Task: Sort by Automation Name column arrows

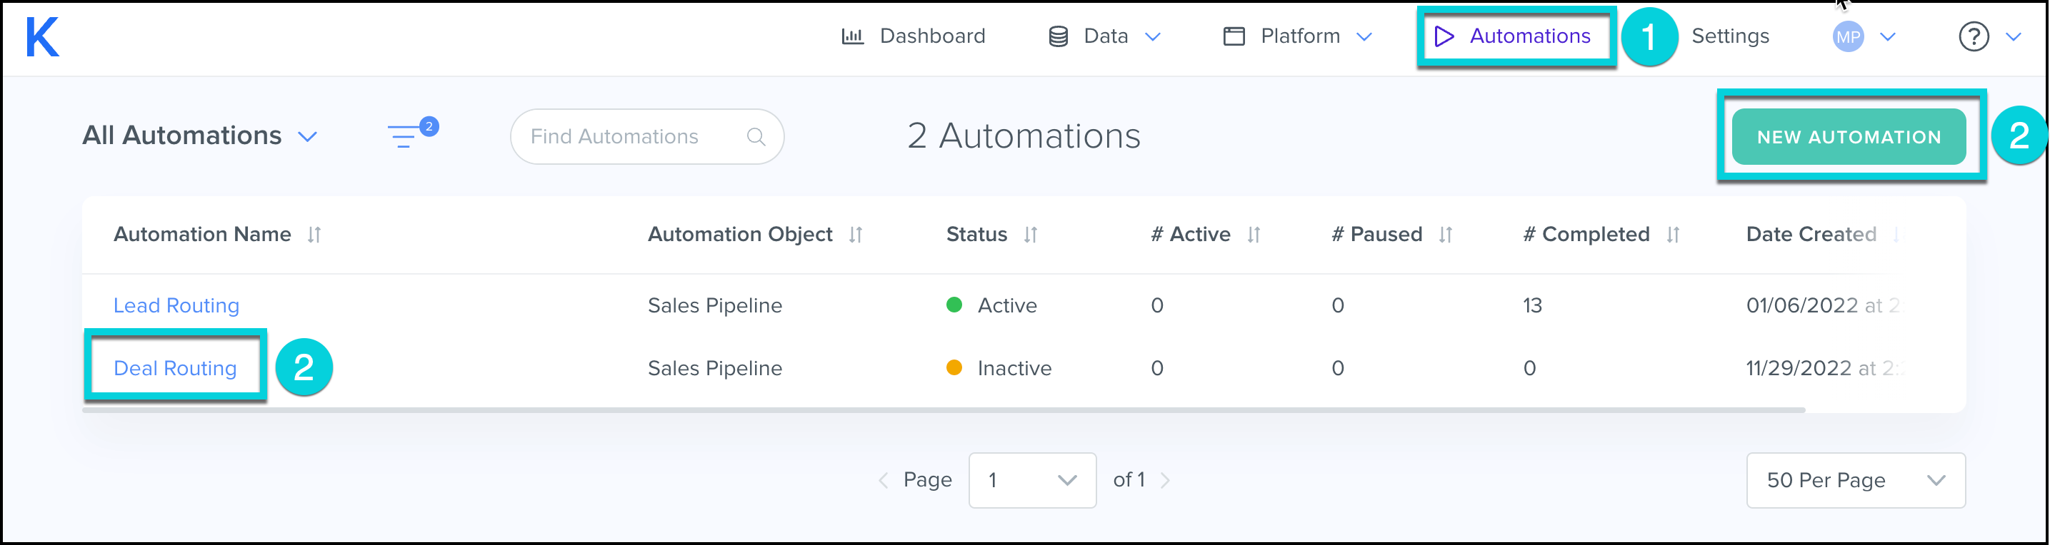Action: pyautogui.click(x=314, y=235)
